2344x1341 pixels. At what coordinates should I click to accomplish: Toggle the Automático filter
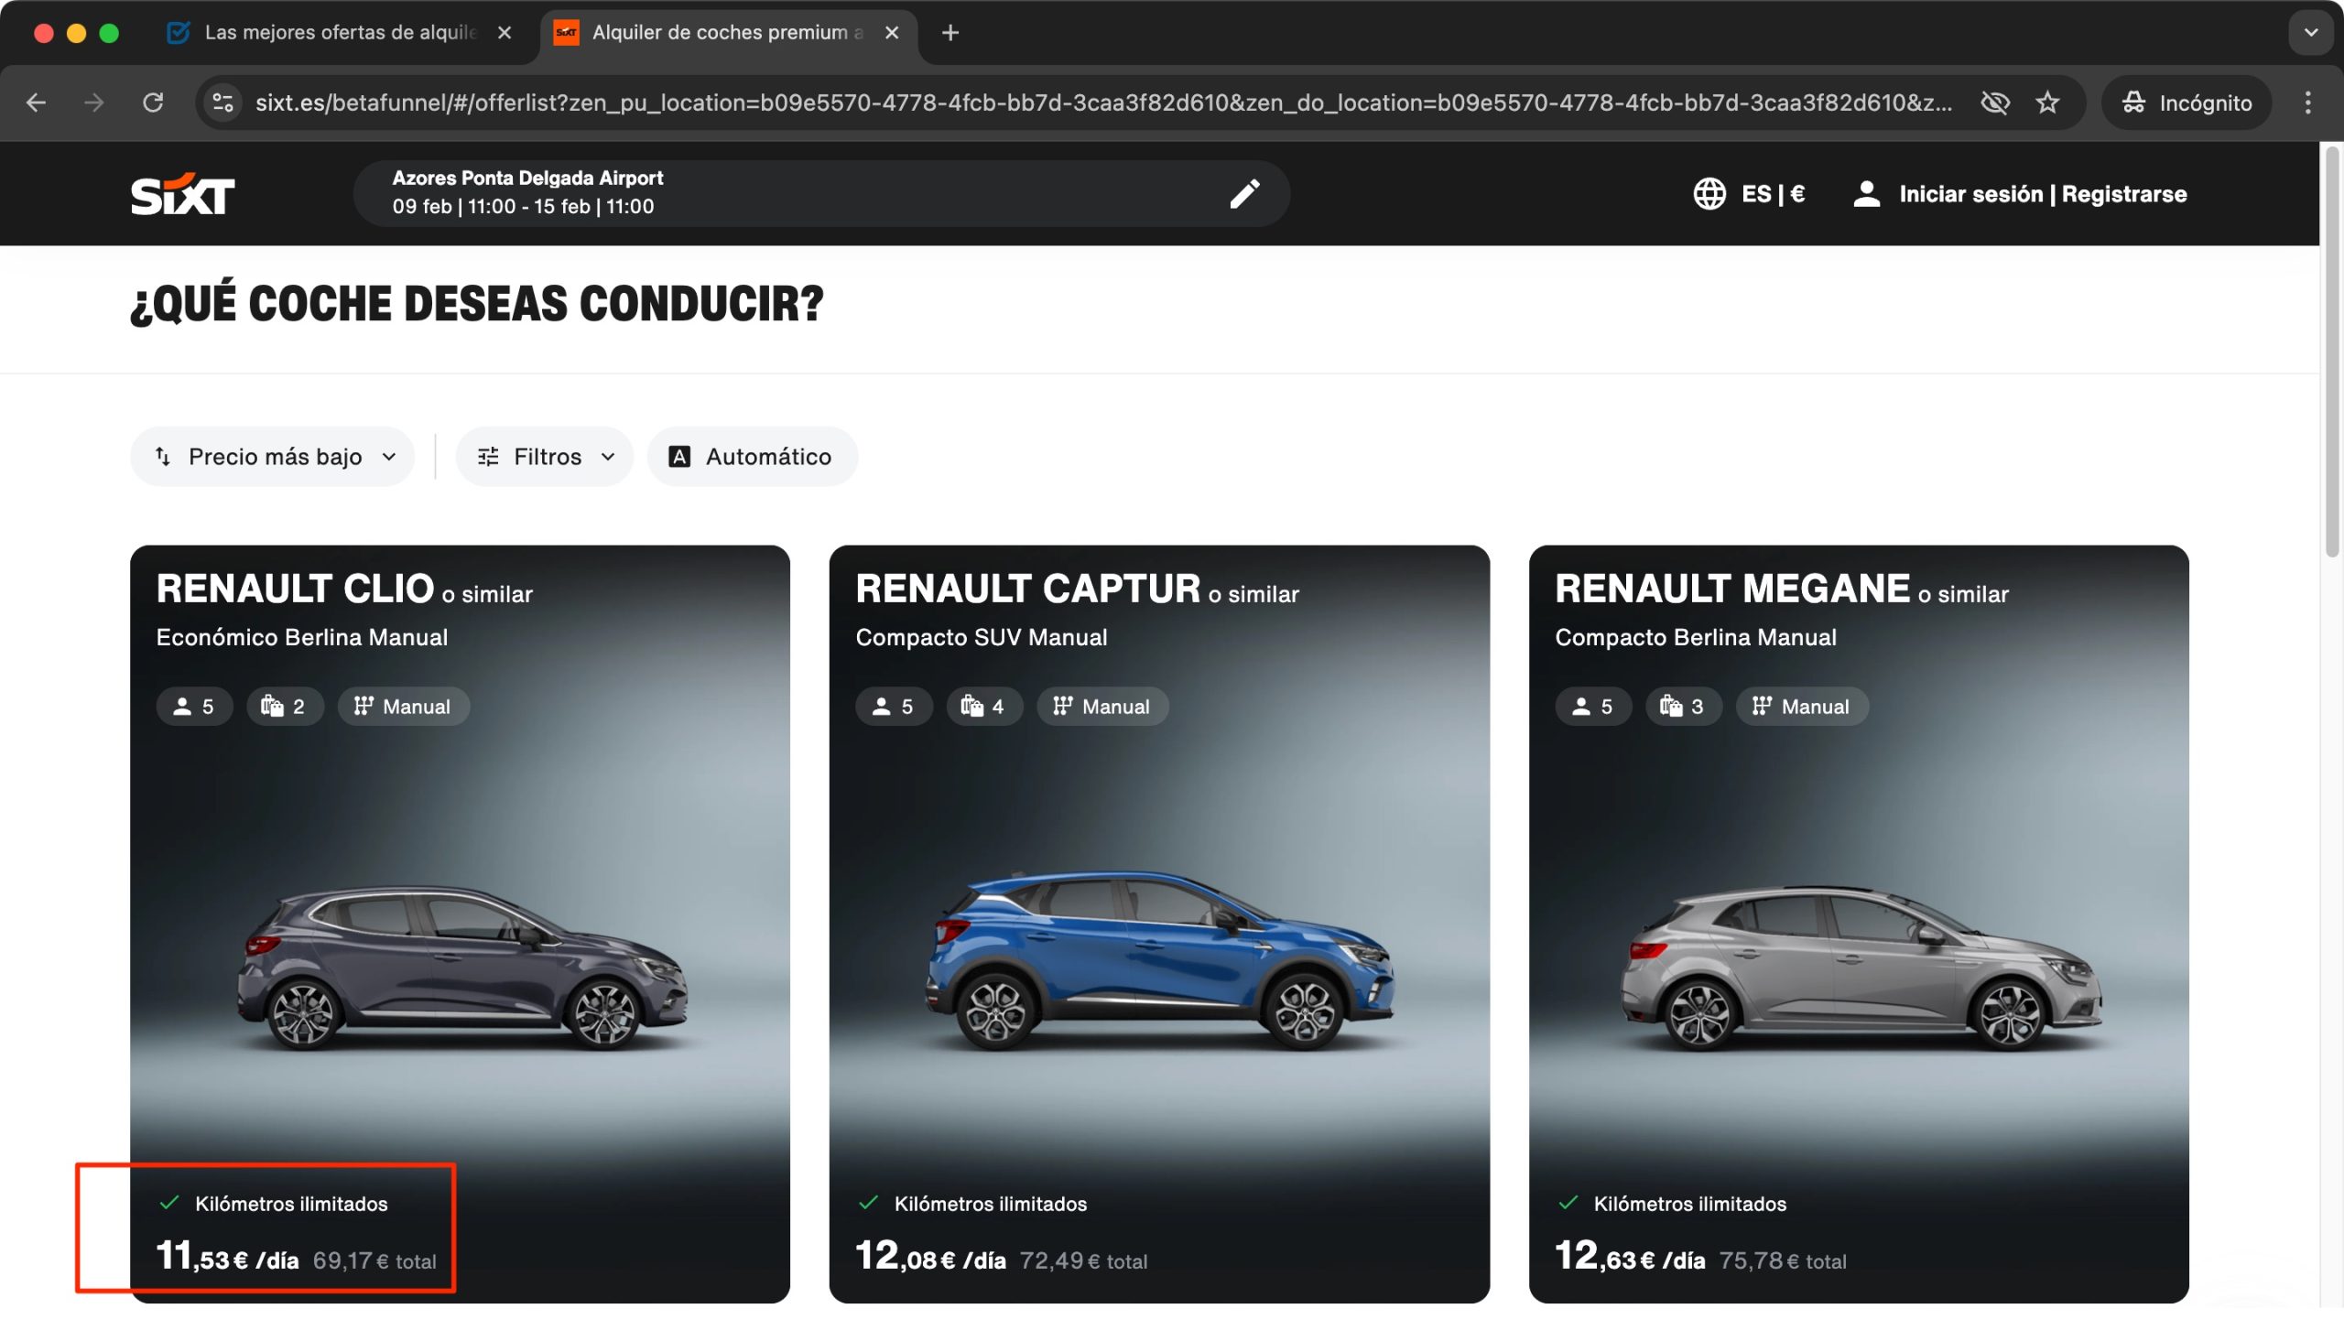click(x=752, y=457)
